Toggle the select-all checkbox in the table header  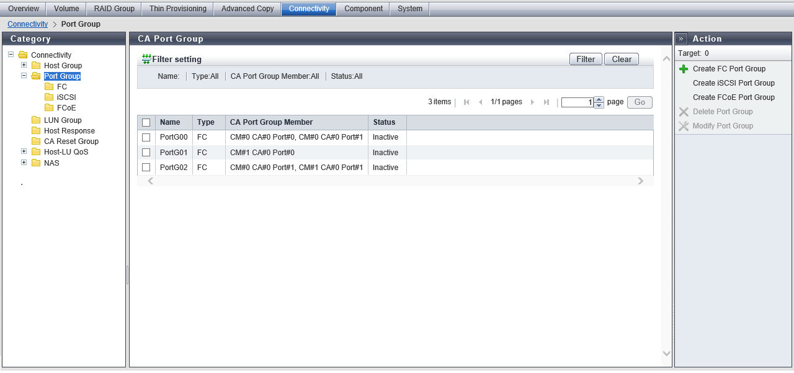point(146,122)
